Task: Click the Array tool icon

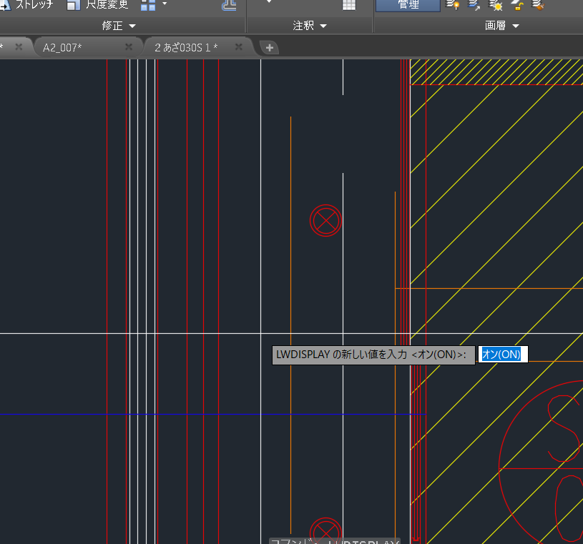Action: pos(148,5)
